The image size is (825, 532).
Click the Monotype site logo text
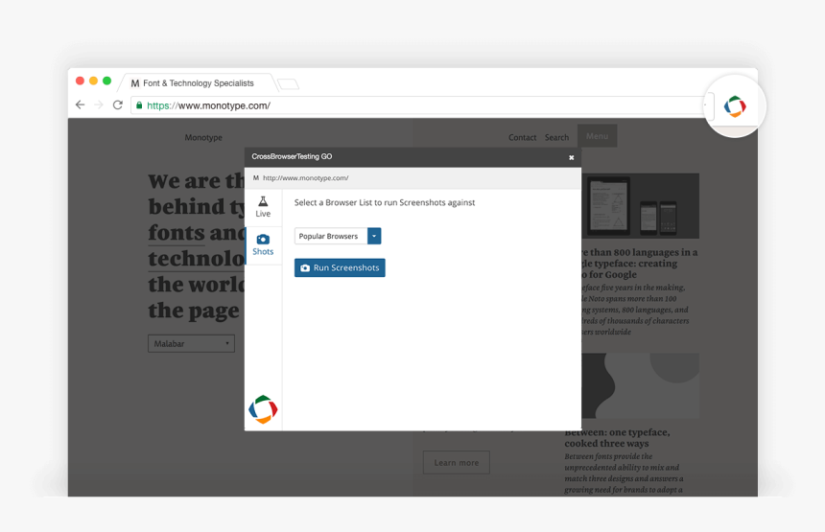click(203, 137)
